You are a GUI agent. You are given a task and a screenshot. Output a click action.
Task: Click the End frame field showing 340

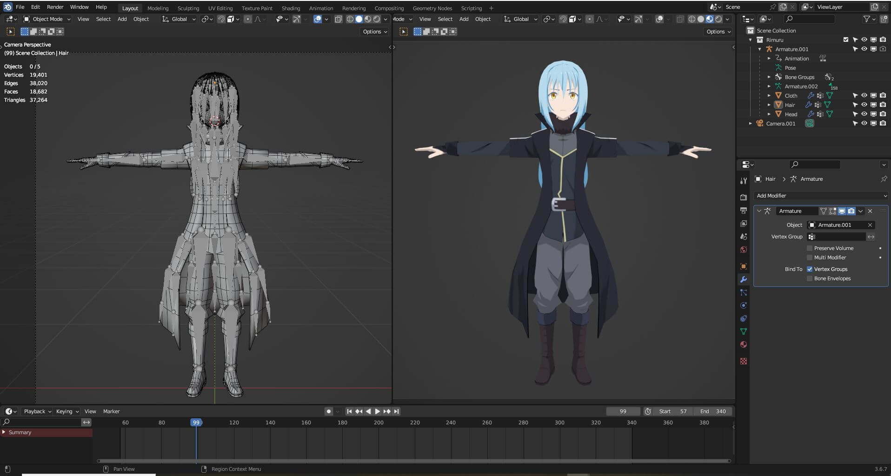click(713, 411)
